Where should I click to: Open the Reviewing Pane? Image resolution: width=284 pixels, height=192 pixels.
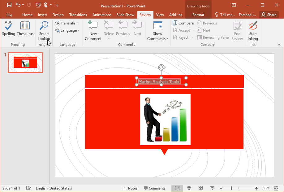(213, 37)
